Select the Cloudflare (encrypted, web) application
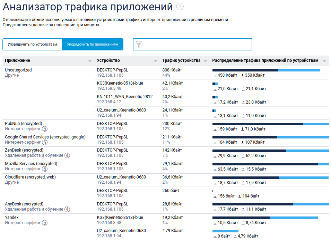This screenshot has width=331, height=241. 30,177
